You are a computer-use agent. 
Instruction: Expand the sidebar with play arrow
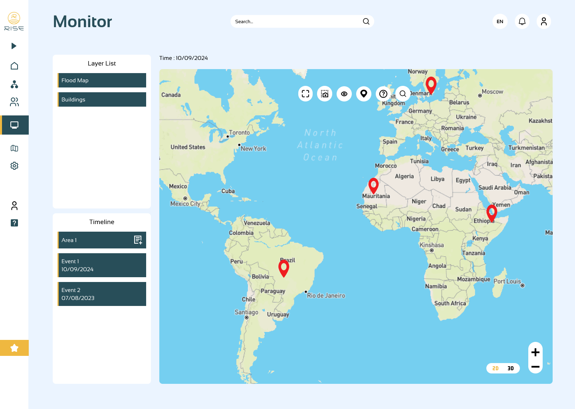(x=14, y=46)
